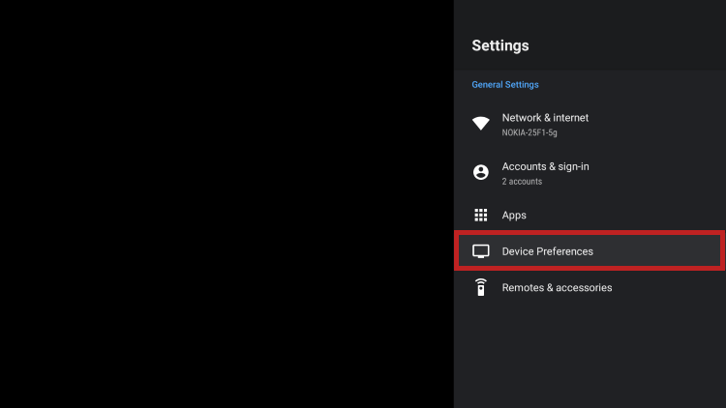Click the remote control icon
The height and width of the screenshot is (408, 726).
pyautogui.click(x=480, y=287)
